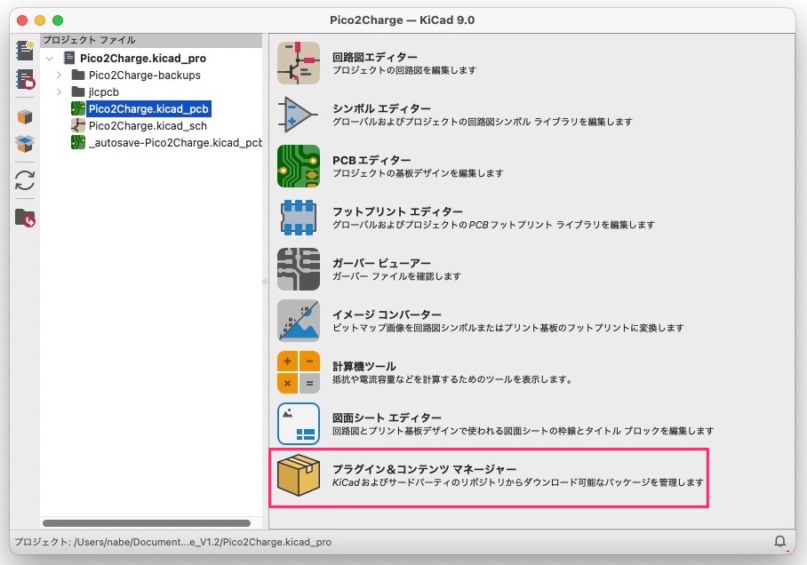The height and width of the screenshot is (565, 807).
Task: Click the project folder browse icon
Action: 25,217
